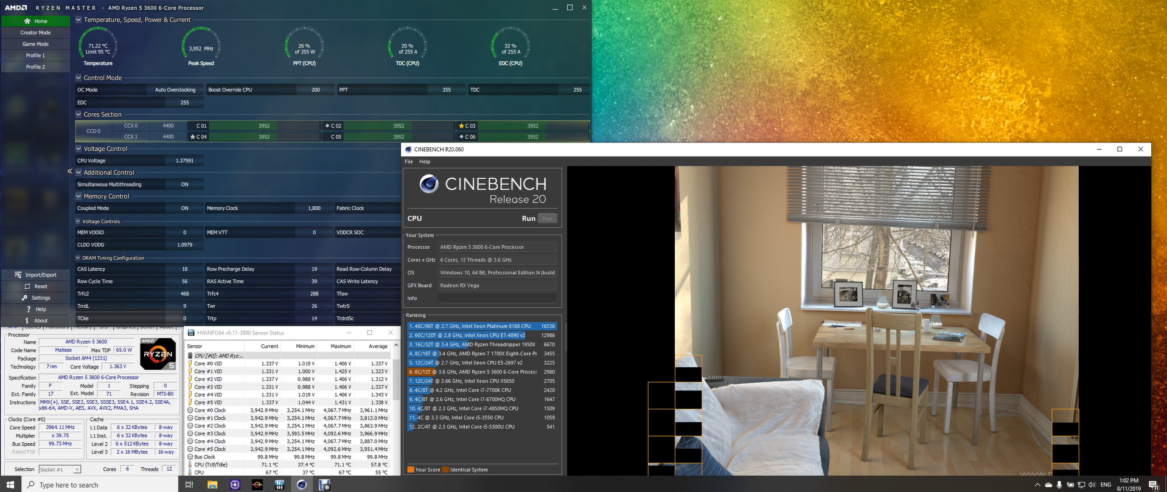
Task: Collapse the Memory Control section
Action: [x=78, y=196]
